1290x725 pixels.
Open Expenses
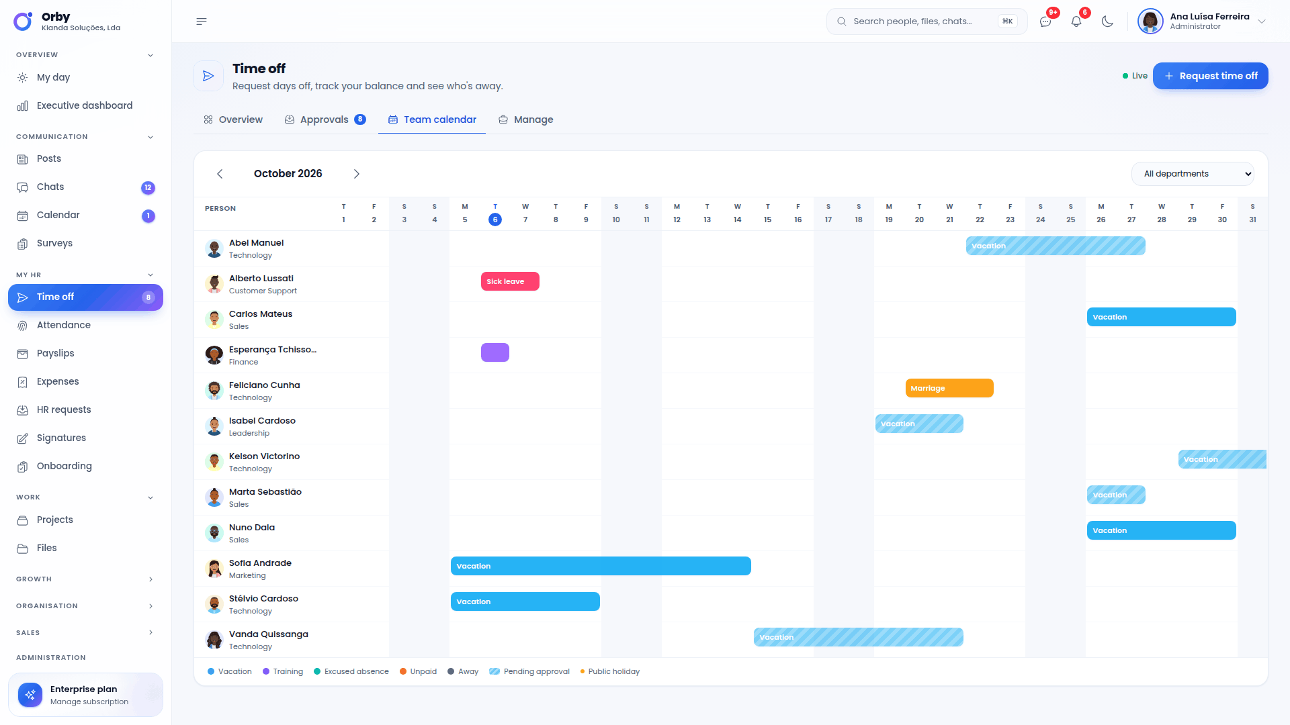(x=85, y=381)
